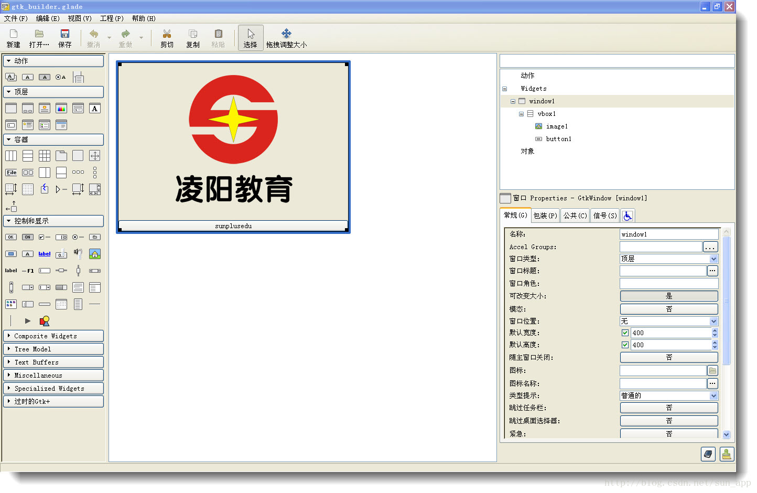This screenshot has width=757, height=493.
Task: Open the 文件(F) menu
Action: coord(16,18)
